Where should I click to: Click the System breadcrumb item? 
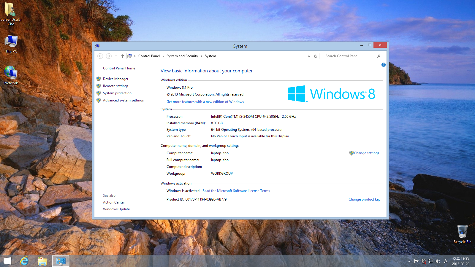point(210,56)
